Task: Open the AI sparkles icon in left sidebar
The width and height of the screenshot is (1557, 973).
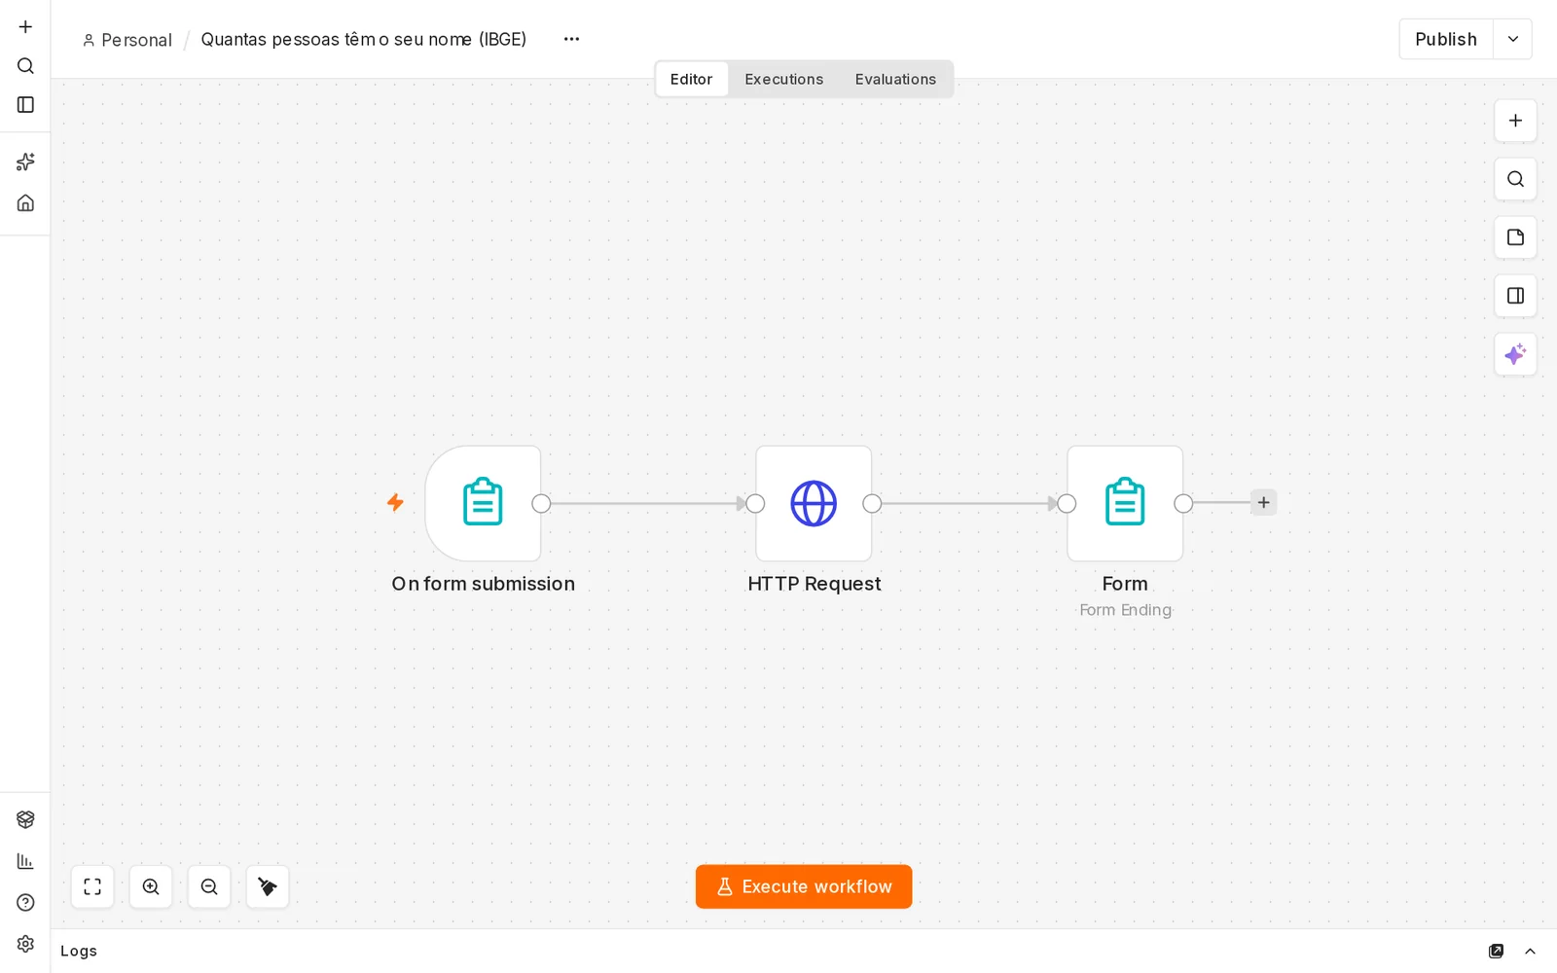Action: [25, 162]
